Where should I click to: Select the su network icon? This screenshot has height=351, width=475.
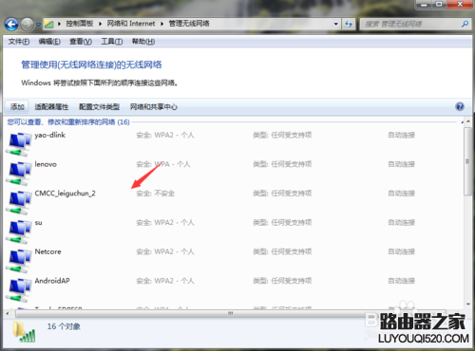pos(19,231)
